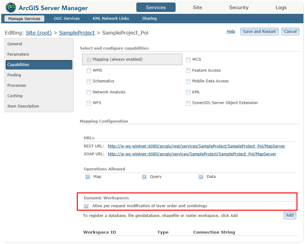Check the Feature Access capability
The height and width of the screenshot is (244, 305).
coord(188,70)
